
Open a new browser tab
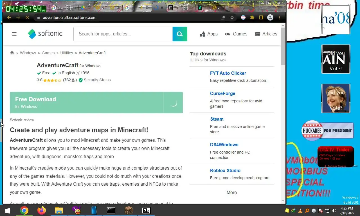point(230,8)
